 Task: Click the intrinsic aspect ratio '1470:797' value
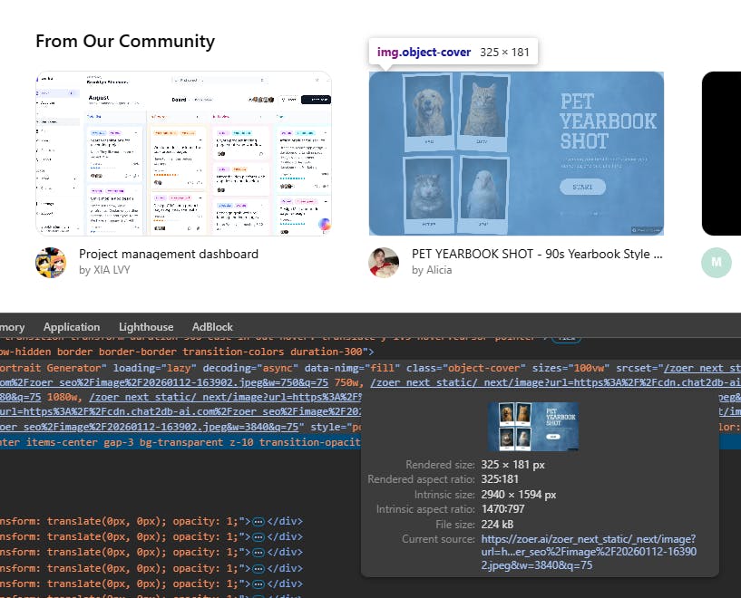click(502, 509)
